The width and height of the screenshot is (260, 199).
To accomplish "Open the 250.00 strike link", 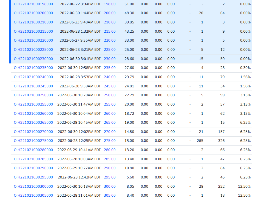I will [110, 95].
